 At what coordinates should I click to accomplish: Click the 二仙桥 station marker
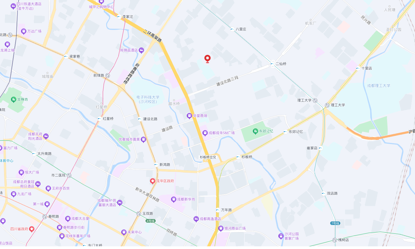tap(272, 64)
